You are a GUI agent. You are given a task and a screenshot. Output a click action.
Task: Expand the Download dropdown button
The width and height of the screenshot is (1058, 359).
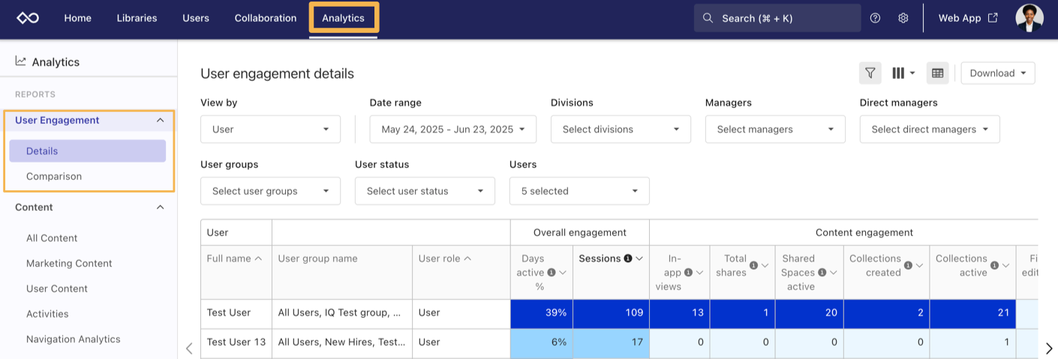point(997,73)
